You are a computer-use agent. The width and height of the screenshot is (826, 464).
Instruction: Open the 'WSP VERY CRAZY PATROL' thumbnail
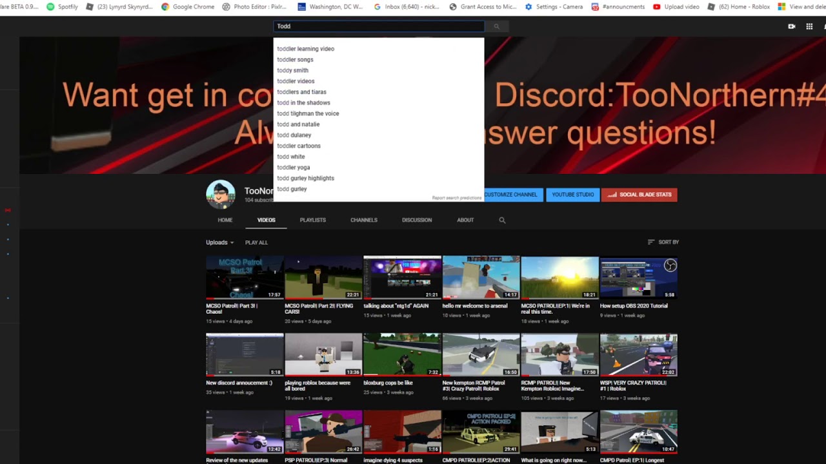click(x=638, y=354)
